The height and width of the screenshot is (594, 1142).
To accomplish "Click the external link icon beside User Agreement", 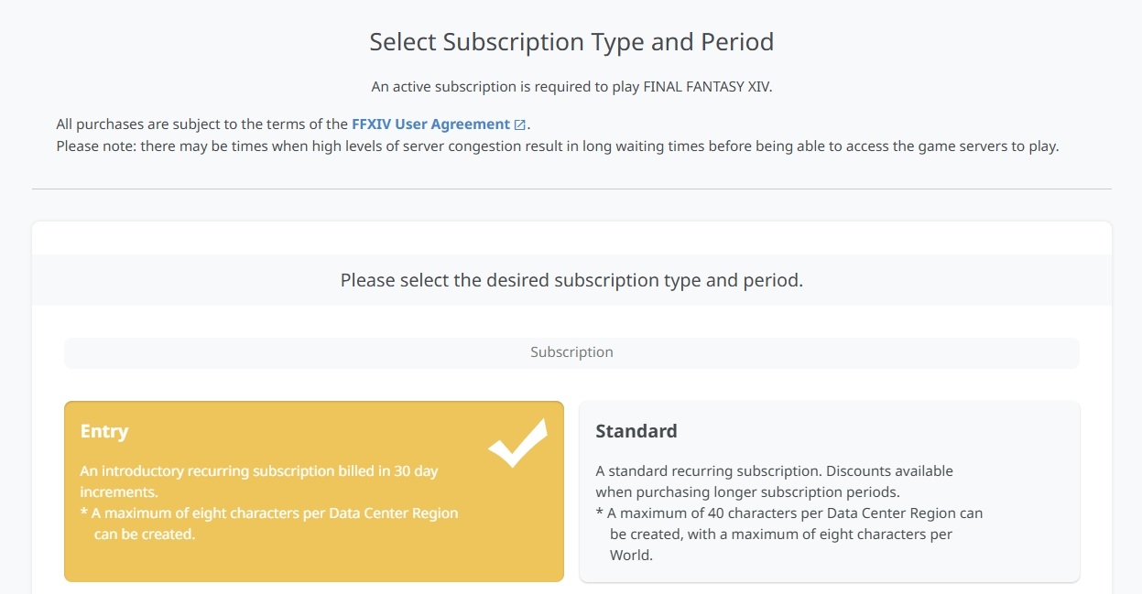I will (x=519, y=125).
